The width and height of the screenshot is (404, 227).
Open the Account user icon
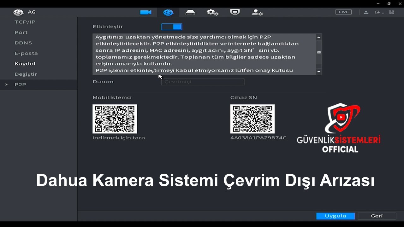coord(257,12)
